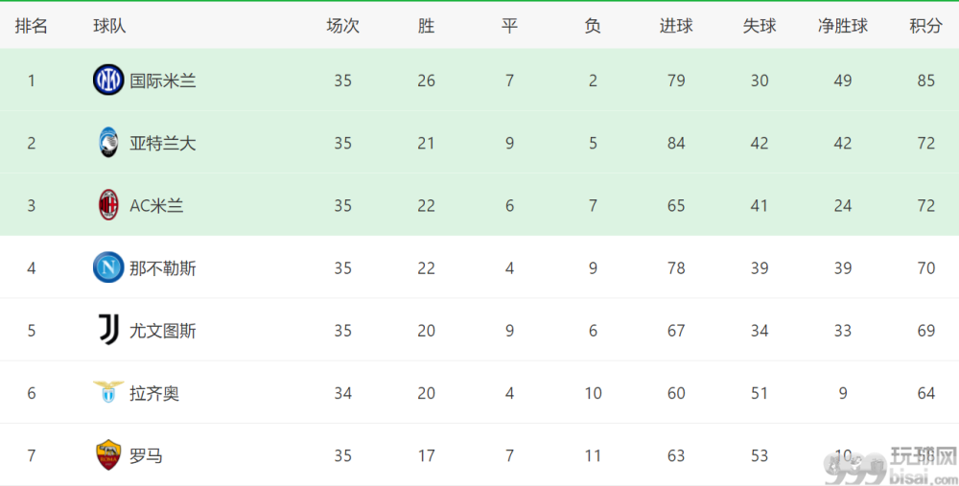Open 亚特兰大 team page link
This screenshot has width=959, height=486.
point(163,143)
